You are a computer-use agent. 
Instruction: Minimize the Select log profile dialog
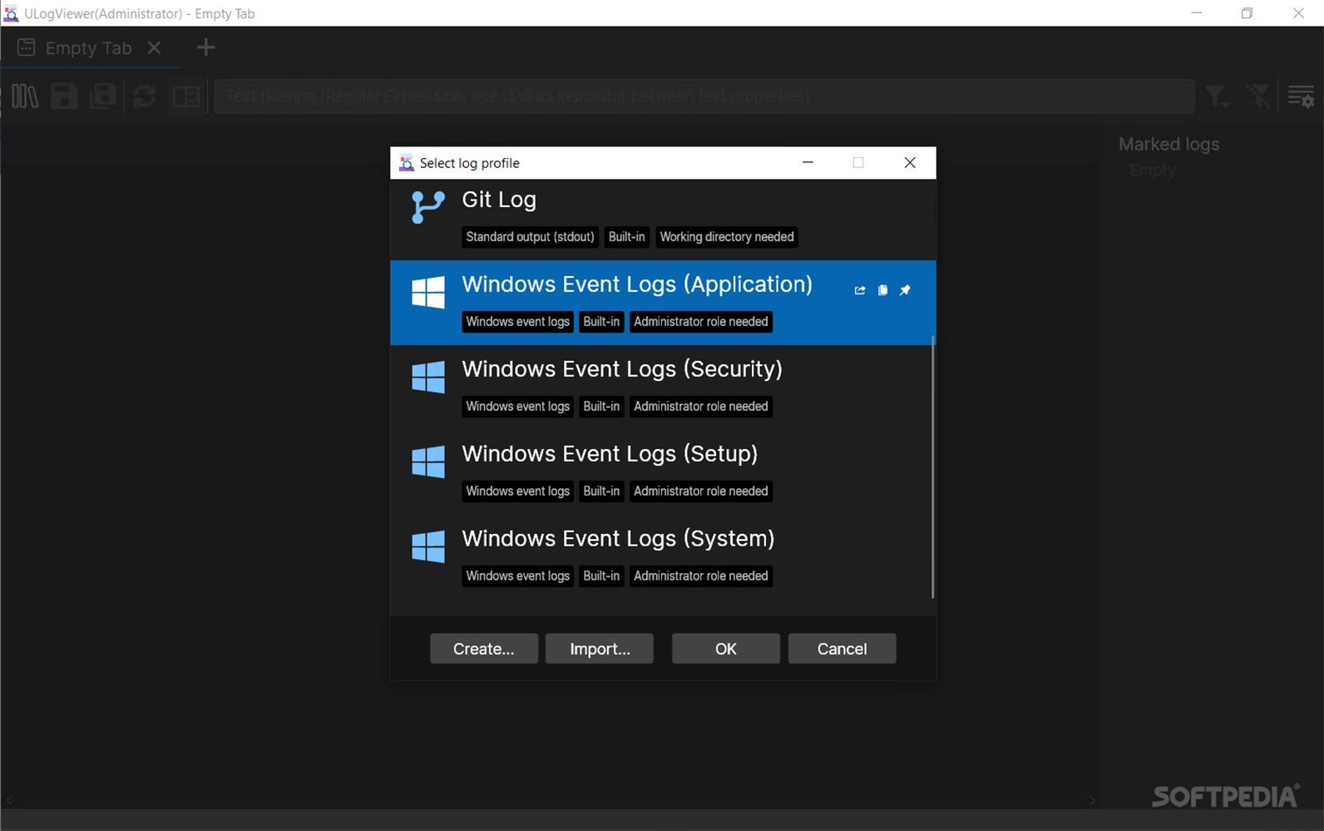coord(808,163)
